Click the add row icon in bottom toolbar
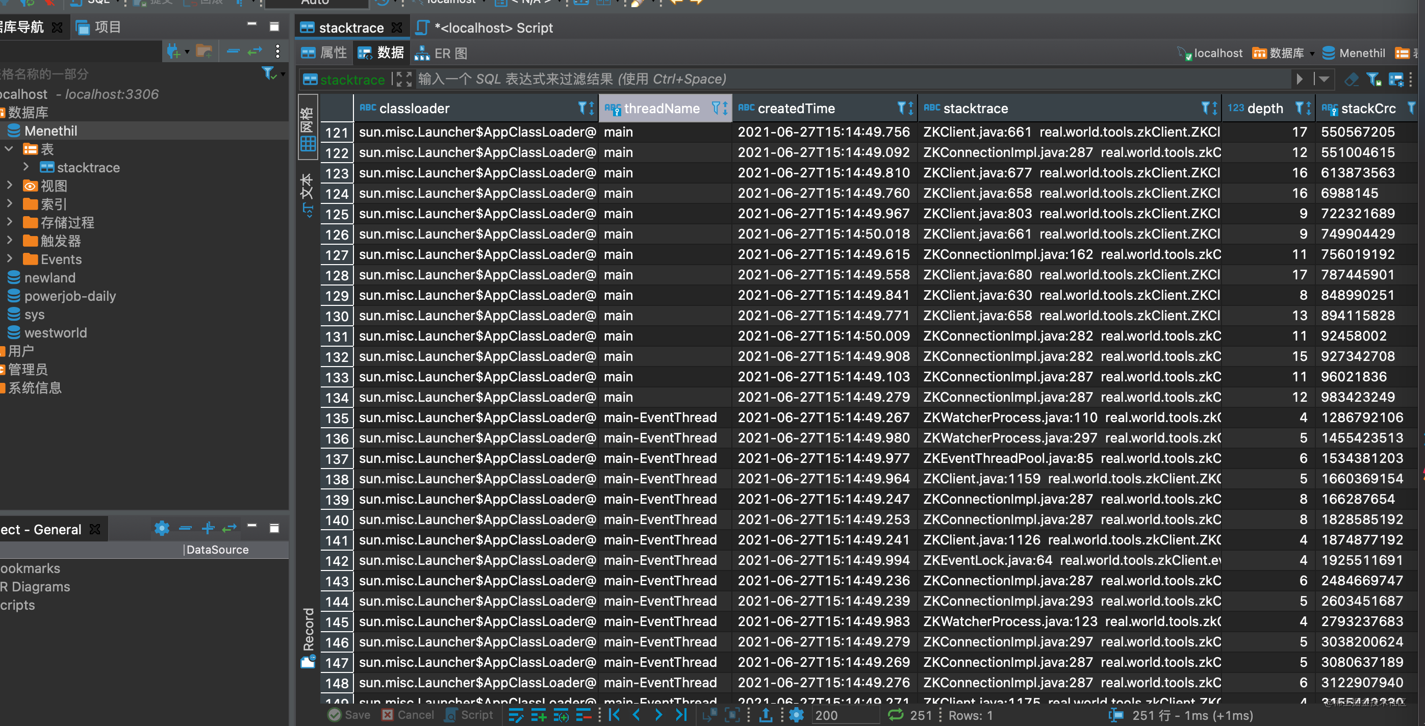This screenshot has height=726, width=1425. 538,715
